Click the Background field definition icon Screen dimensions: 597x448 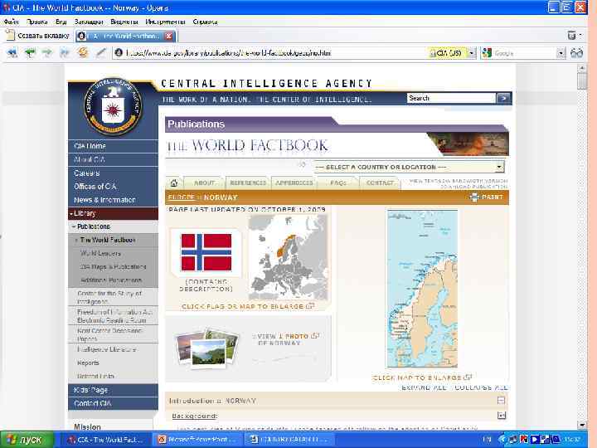[x=502, y=416]
